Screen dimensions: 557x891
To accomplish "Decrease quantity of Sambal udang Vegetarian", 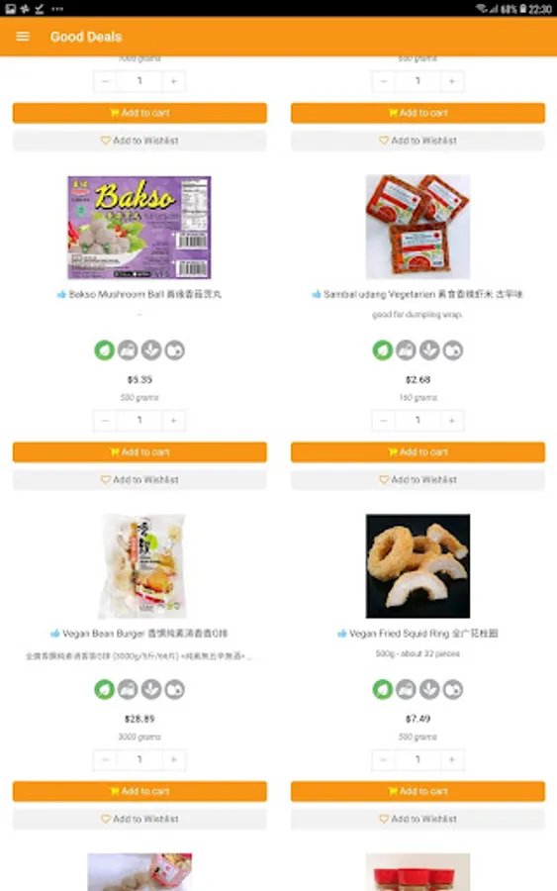I will click(384, 421).
